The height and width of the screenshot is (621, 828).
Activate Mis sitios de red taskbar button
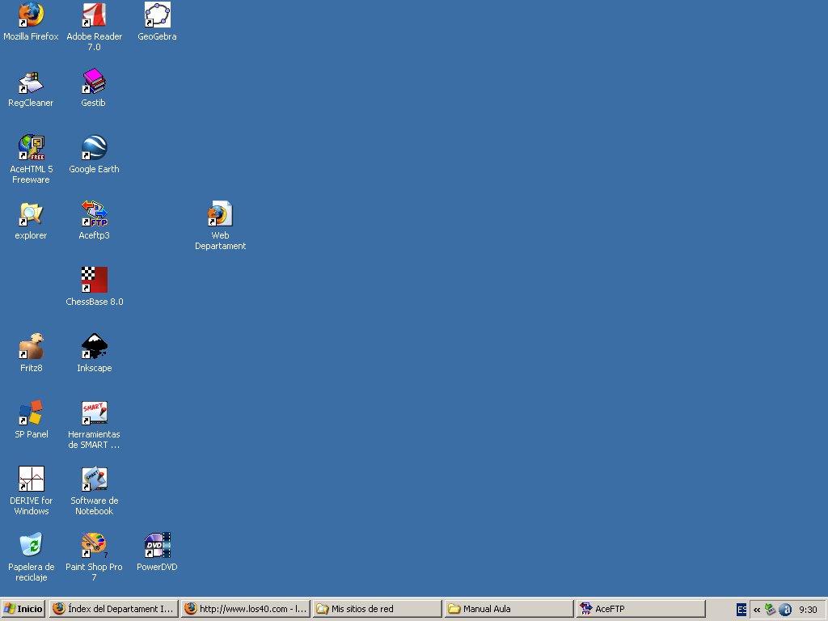(377, 609)
